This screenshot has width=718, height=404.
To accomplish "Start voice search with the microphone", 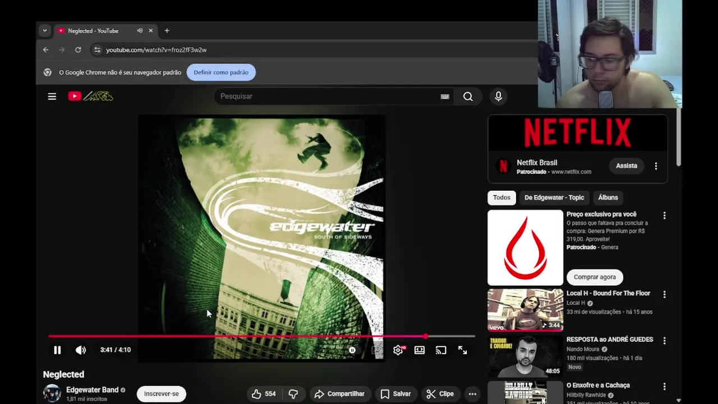I will pyautogui.click(x=498, y=97).
